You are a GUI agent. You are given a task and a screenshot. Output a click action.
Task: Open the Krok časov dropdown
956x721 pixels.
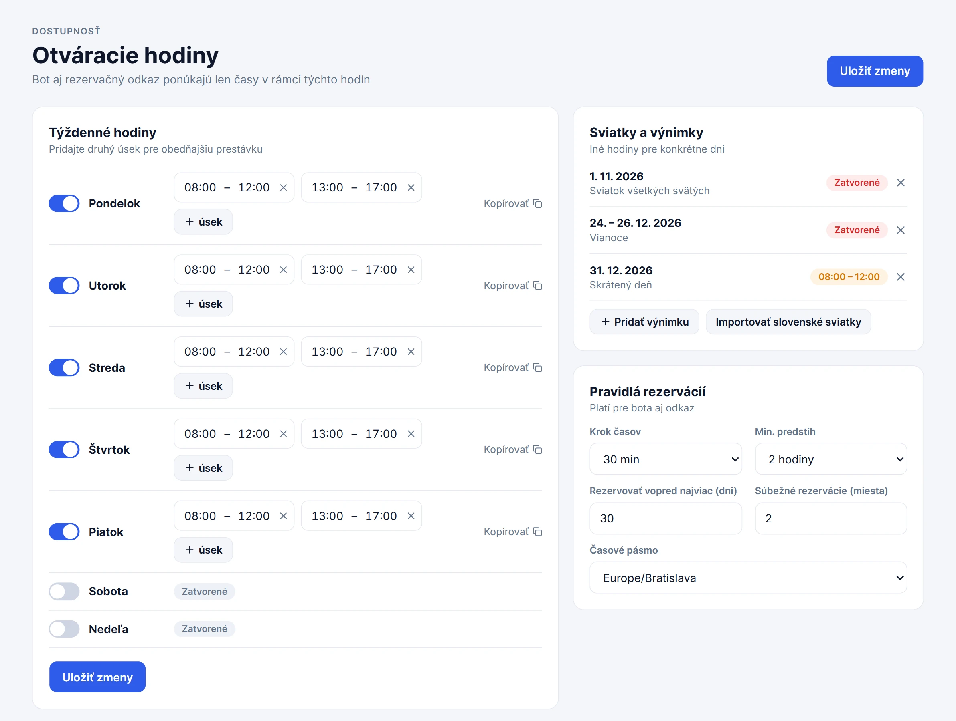coord(666,459)
